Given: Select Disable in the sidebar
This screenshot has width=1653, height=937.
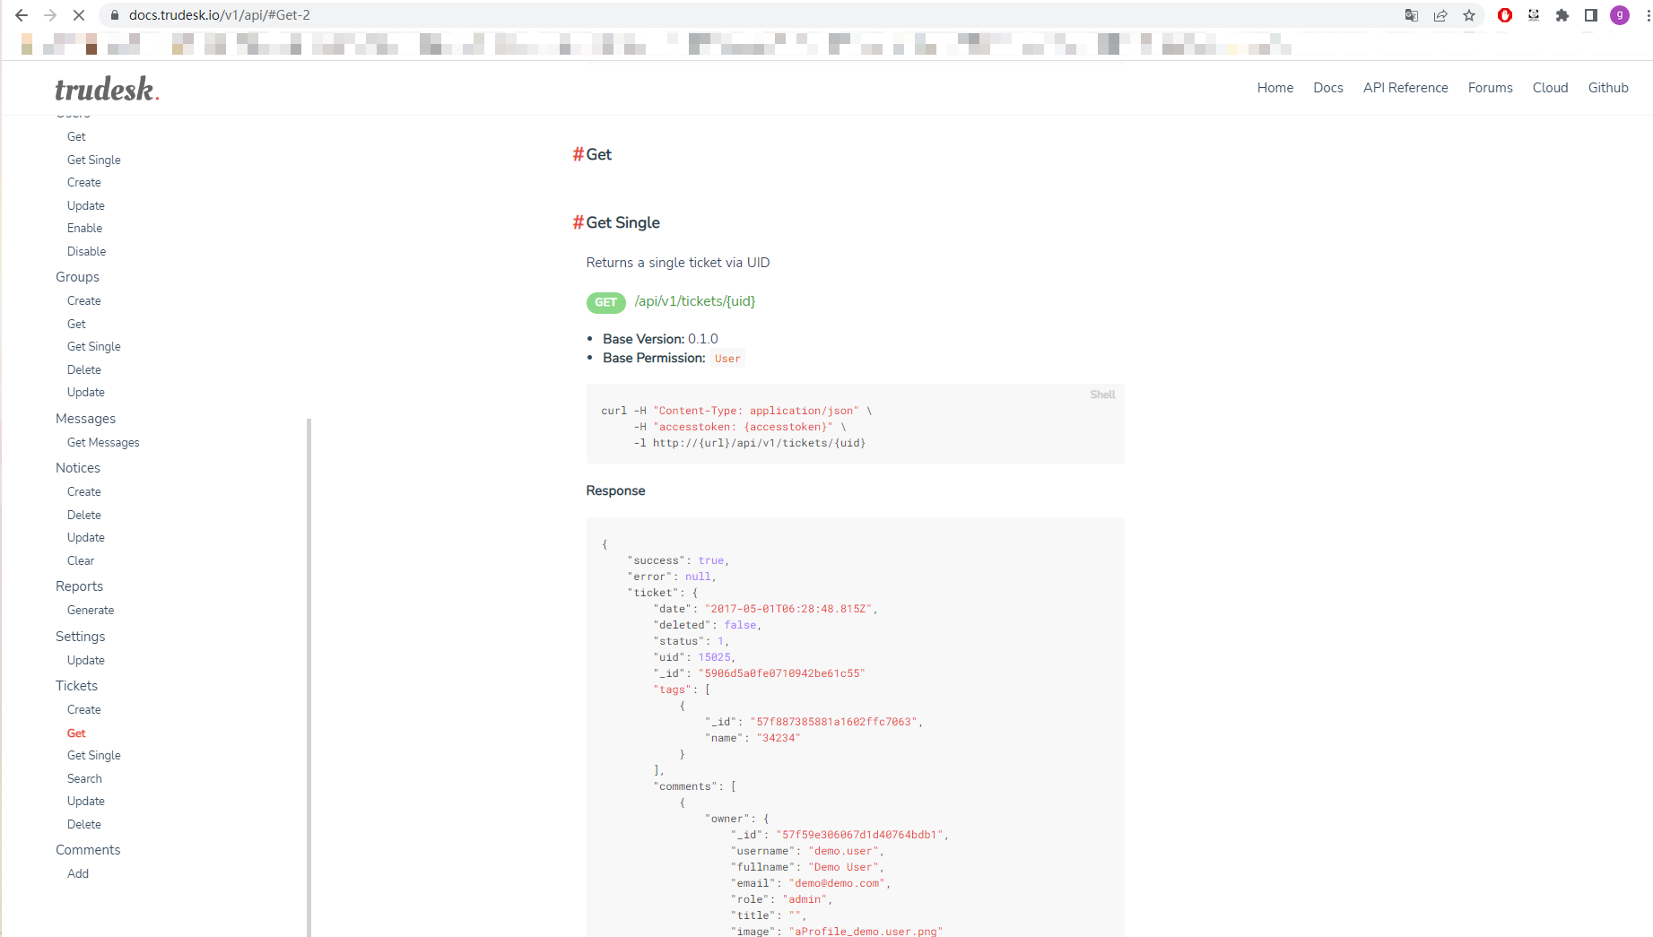Looking at the screenshot, I should [86, 252].
